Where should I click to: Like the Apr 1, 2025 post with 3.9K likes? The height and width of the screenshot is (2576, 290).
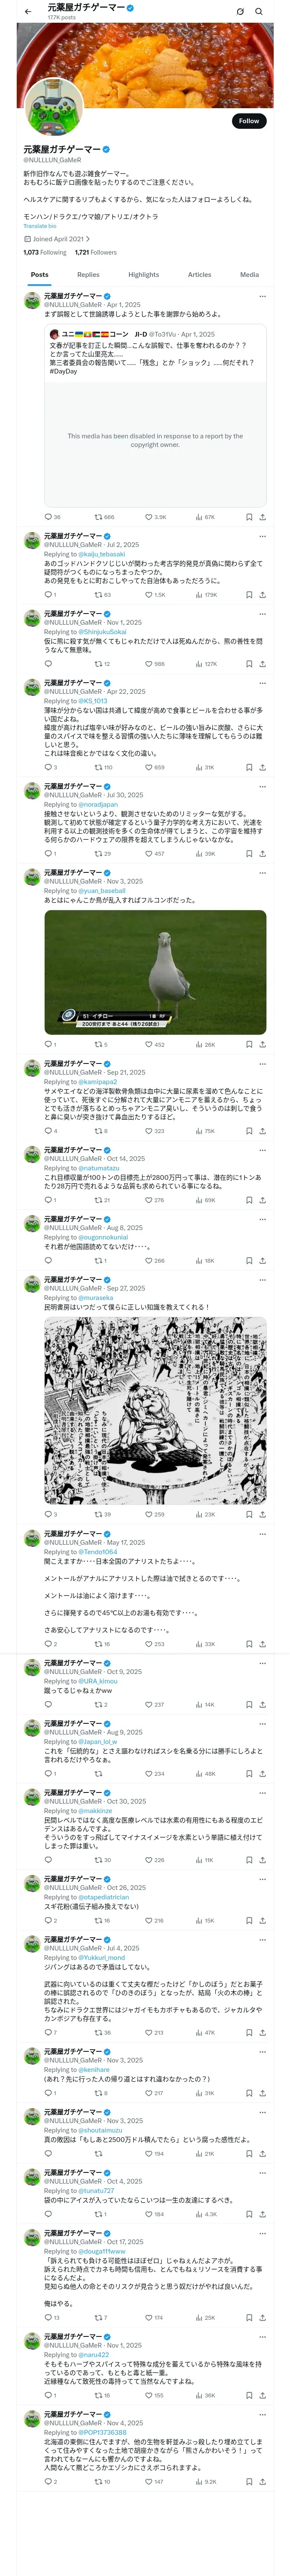pyautogui.click(x=155, y=517)
